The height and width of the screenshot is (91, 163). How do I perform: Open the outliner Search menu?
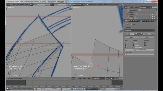[137, 7]
